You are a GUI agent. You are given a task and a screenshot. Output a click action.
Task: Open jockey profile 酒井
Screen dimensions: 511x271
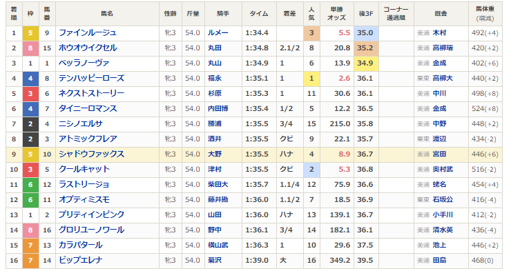click(x=215, y=139)
